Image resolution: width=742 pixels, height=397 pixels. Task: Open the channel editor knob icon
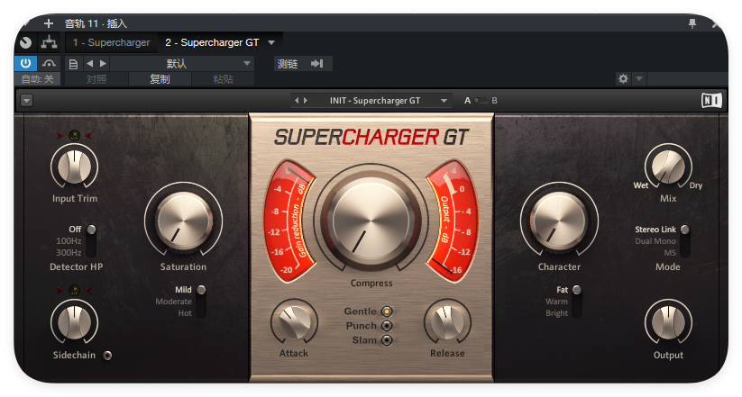point(25,42)
